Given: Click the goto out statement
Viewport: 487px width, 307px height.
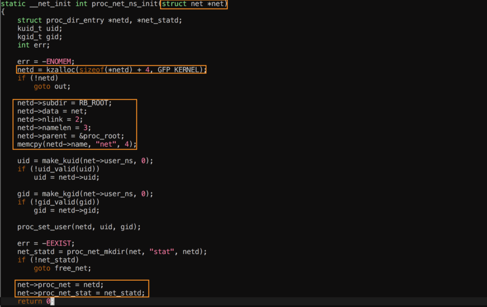Looking at the screenshot, I should pyautogui.click(x=52, y=86).
